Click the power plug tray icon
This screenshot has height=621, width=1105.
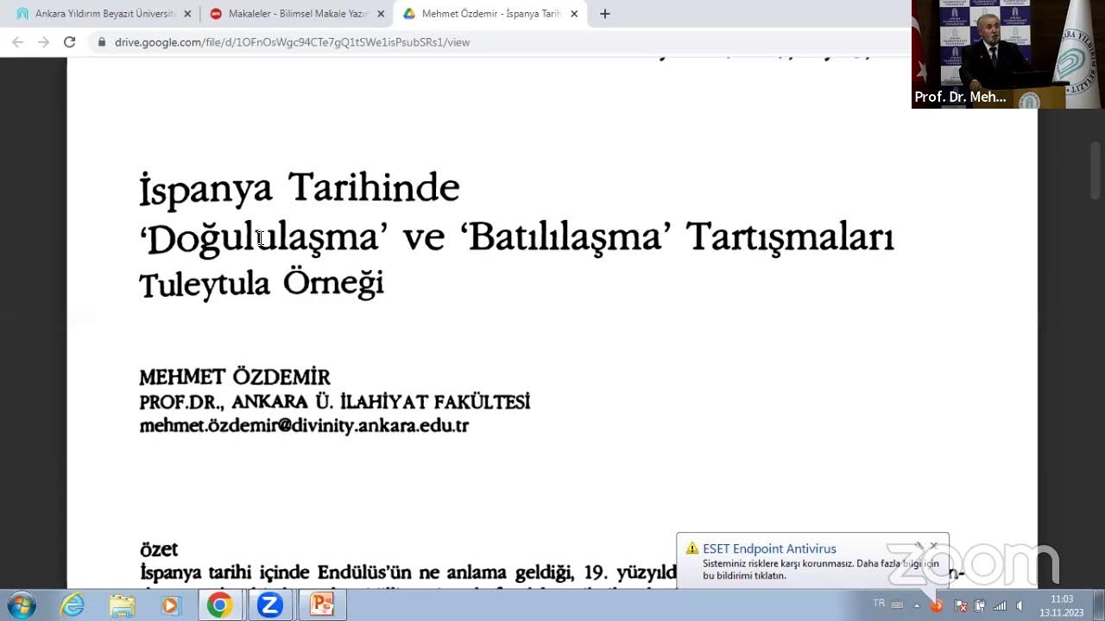click(980, 605)
